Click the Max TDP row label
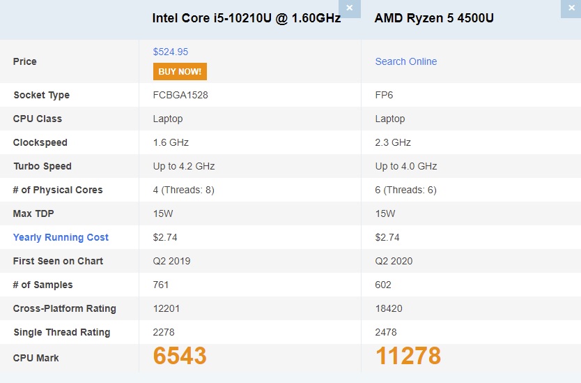Image resolution: width=581 pixels, height=383 pixels. (33, 213)
